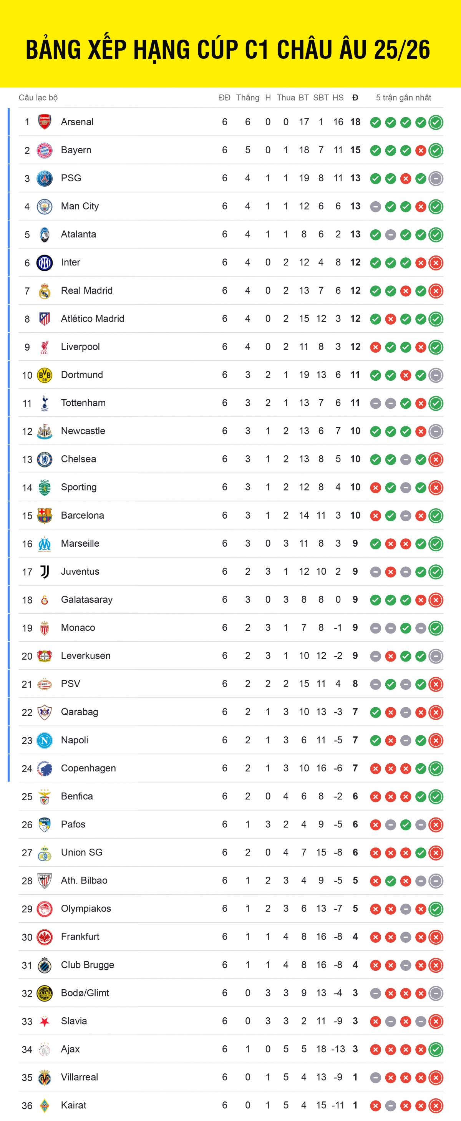Click the 'Thắng' column header
Screen dimensions: 461x1121
pos(248,98)
